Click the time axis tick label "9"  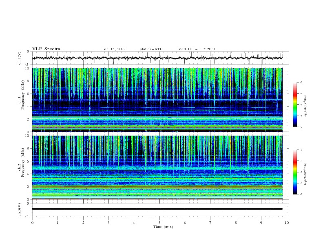click(x=261, y=223)
